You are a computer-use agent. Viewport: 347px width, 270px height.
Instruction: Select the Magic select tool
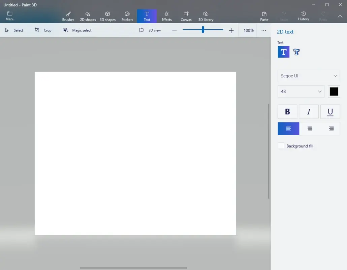click(77, 30)
